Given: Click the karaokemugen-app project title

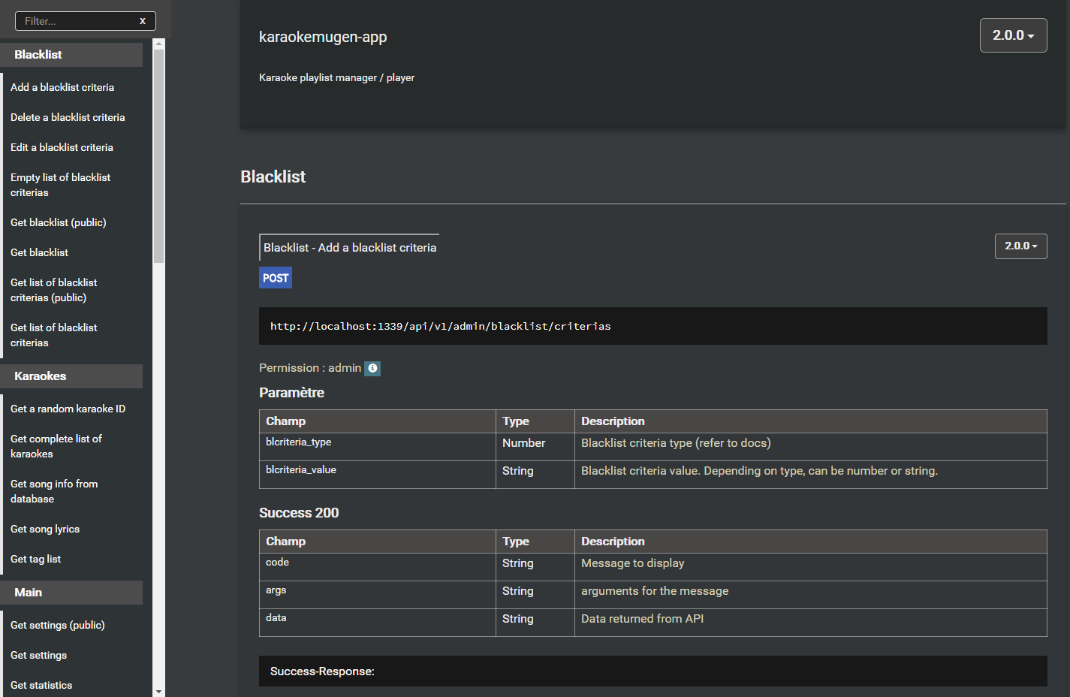Looking at the screenshot, I should [323, 37].
